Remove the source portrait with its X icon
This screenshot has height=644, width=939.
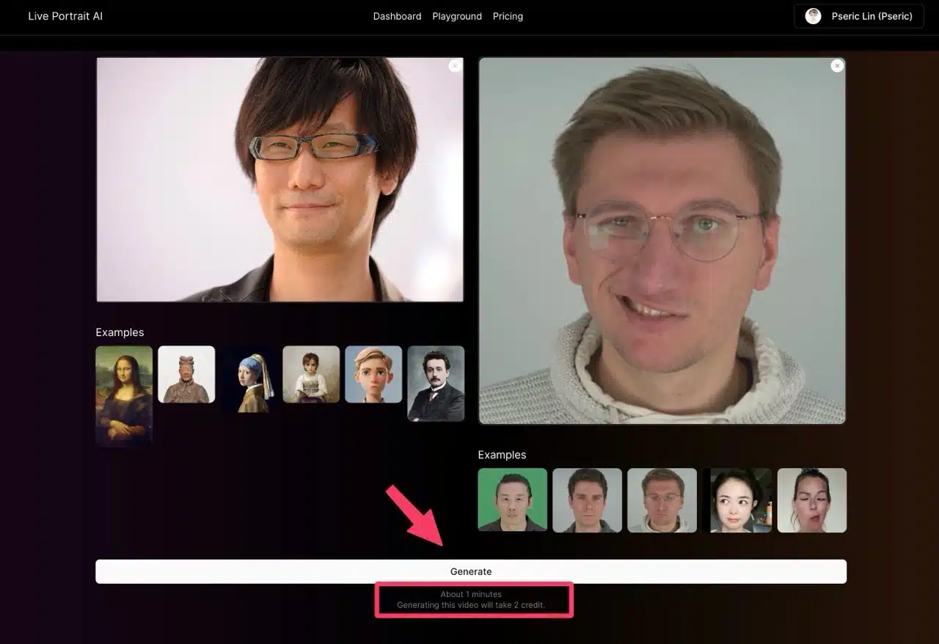point(455,66)
